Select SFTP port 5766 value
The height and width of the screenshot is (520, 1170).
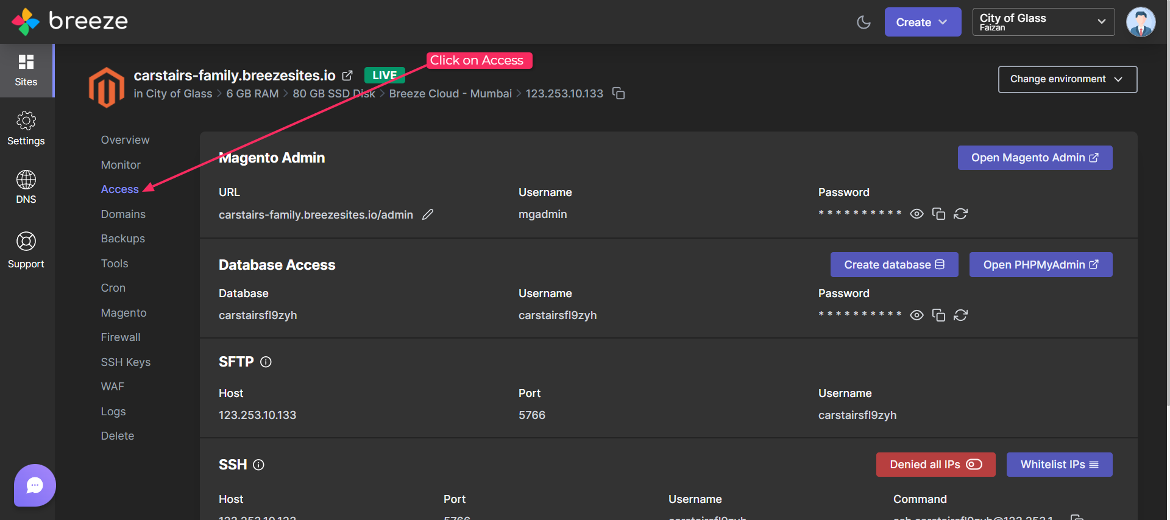pyautogui.click(x=531, y=415)
